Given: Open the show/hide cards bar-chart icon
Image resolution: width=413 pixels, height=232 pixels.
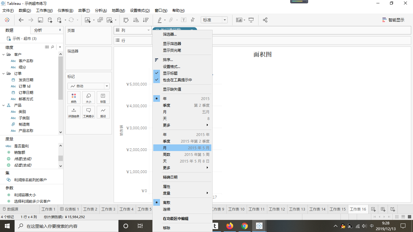Looking at the screenshot, I should [239, 20].
